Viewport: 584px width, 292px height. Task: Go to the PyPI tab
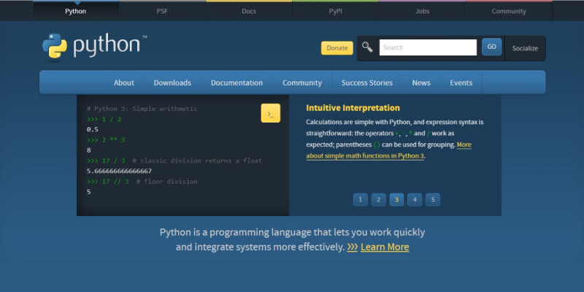336,11
